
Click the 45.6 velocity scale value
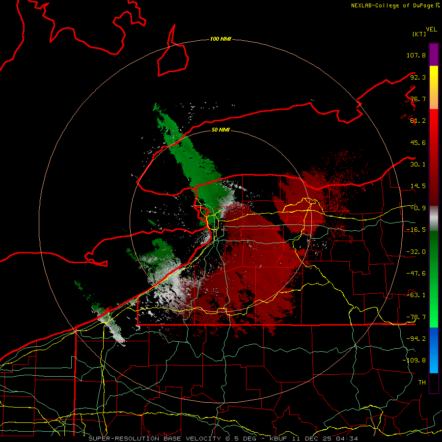pos(418,142)
